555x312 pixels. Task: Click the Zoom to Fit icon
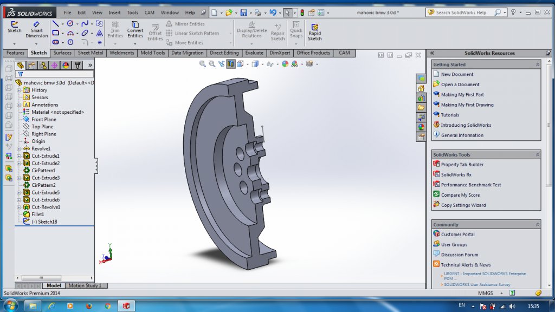coord(203,64)
